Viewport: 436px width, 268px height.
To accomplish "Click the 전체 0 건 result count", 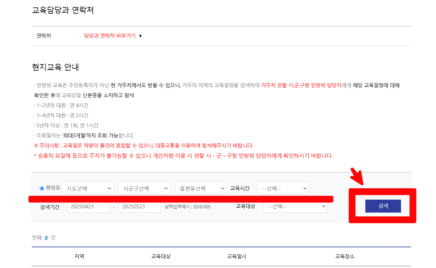I will 43,237.
